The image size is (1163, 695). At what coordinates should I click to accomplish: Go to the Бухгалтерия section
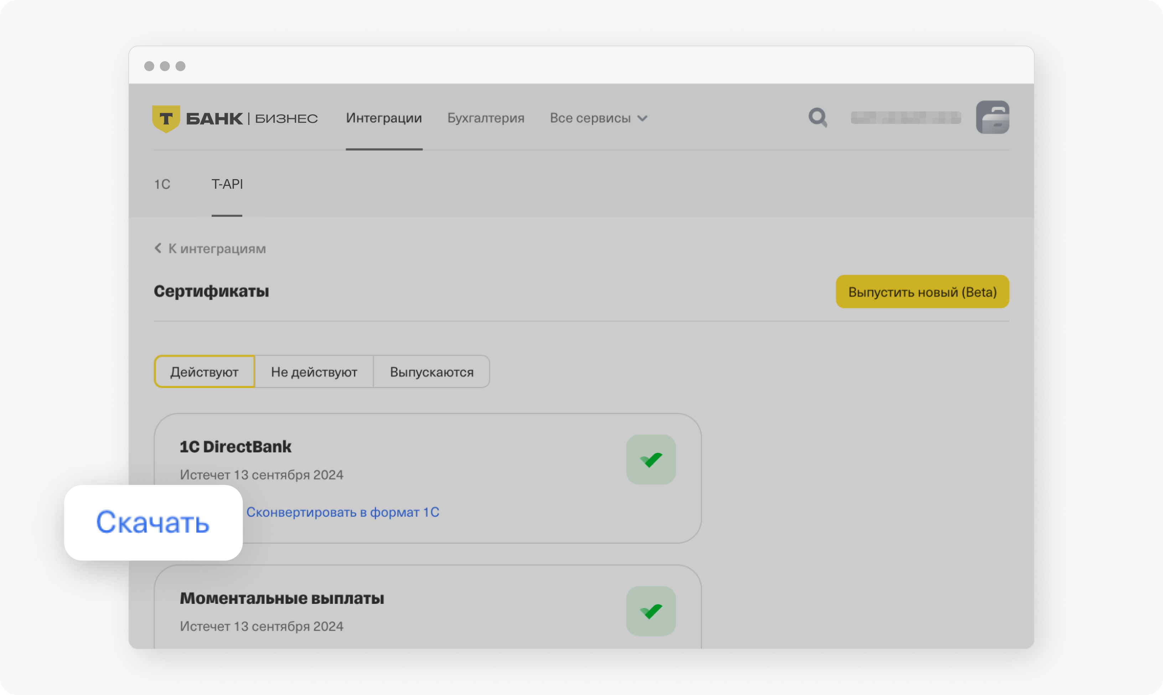(x=485, y=118)
